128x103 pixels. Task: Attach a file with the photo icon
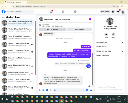tap(44, 90)
